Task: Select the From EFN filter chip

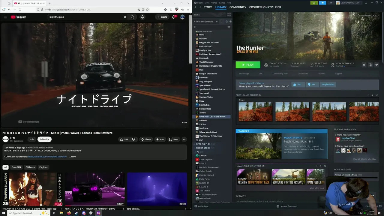Action: (16, 167)
